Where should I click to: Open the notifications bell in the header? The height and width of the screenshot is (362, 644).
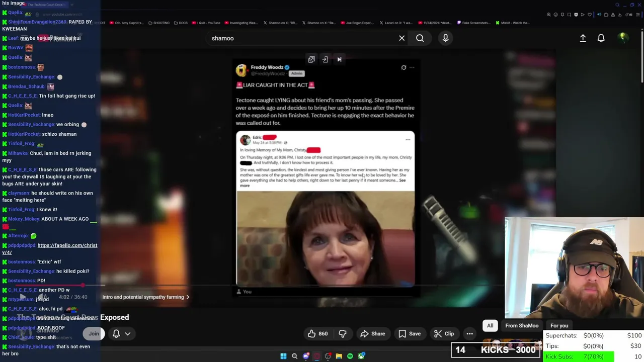pyautogui.click(x=601, y=38)
